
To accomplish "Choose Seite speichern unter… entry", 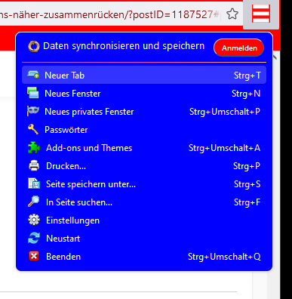I will coord(144,184).
